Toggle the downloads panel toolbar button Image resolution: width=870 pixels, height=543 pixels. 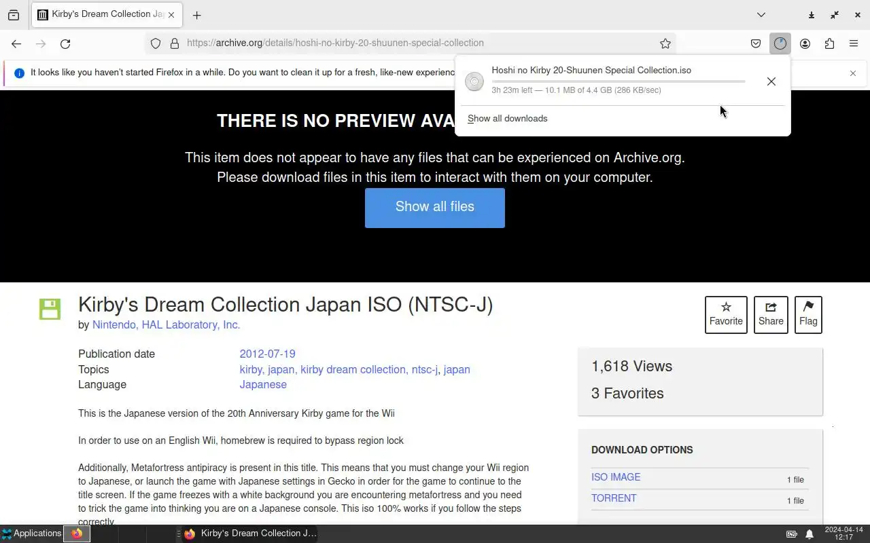(x=780, y=43)
